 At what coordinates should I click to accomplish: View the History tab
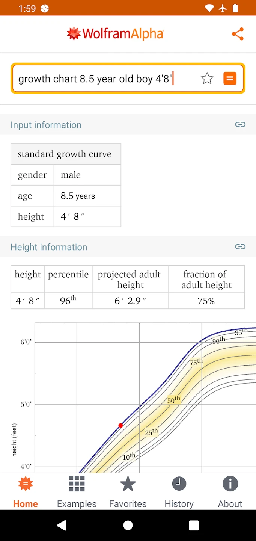coord(179,491)
